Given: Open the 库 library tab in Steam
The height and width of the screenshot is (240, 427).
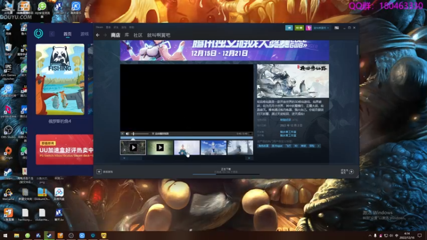Looking at the screenshot, I should coord(126,35).
